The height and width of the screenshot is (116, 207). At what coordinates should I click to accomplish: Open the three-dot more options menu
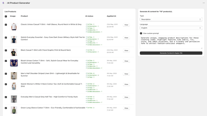[204, 3]
